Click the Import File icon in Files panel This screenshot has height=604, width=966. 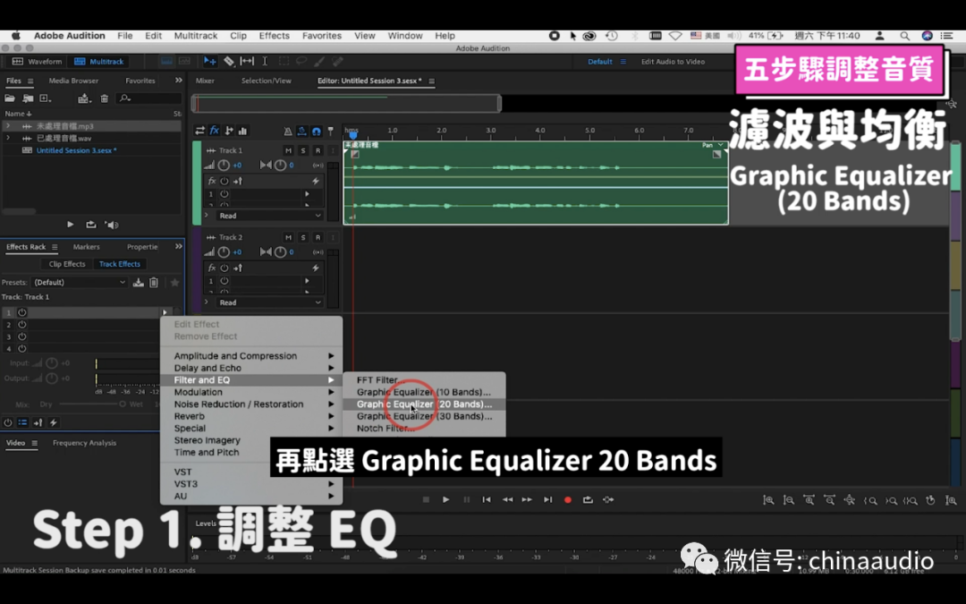(28, 98)
